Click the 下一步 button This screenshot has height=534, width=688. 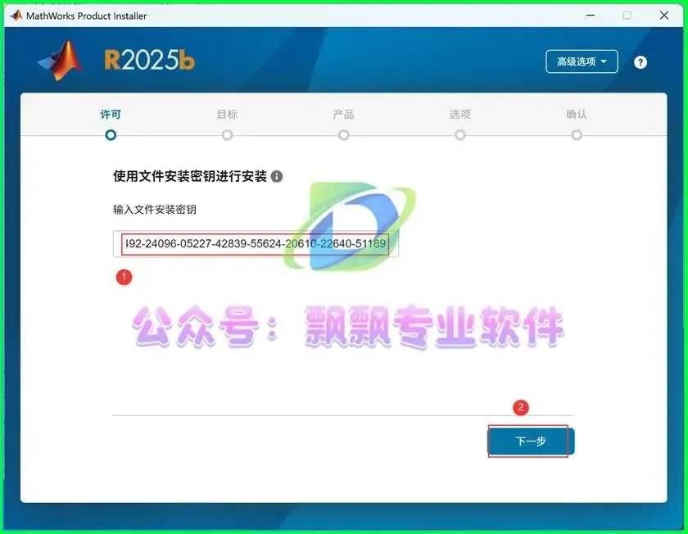(532, 441)
